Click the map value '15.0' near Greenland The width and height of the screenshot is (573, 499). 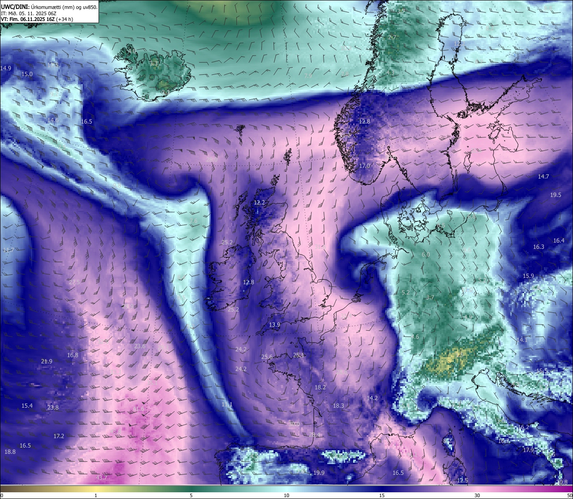[x=27, y=74]
